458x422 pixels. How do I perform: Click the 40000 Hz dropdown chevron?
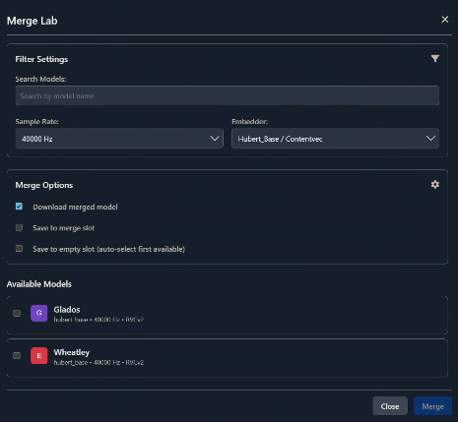[215, 139]
